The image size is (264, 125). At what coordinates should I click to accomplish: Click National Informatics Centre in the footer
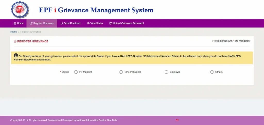click(x=91, y=120)
